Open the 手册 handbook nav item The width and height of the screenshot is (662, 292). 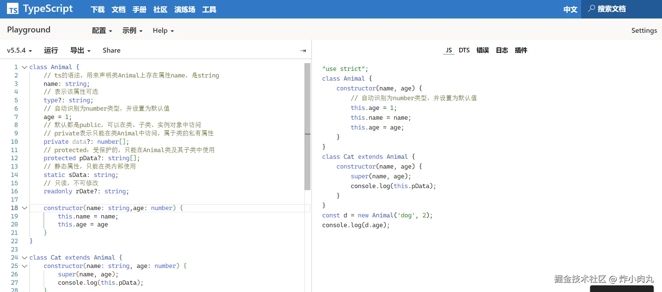[140, 9]
